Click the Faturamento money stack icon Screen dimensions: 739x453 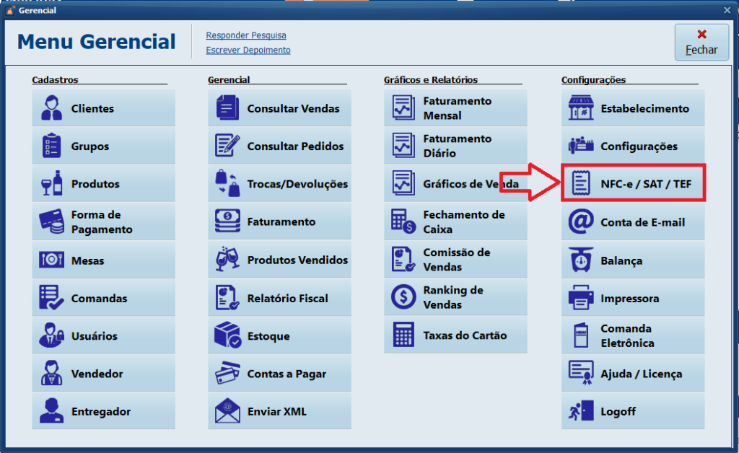coord(226,221)
